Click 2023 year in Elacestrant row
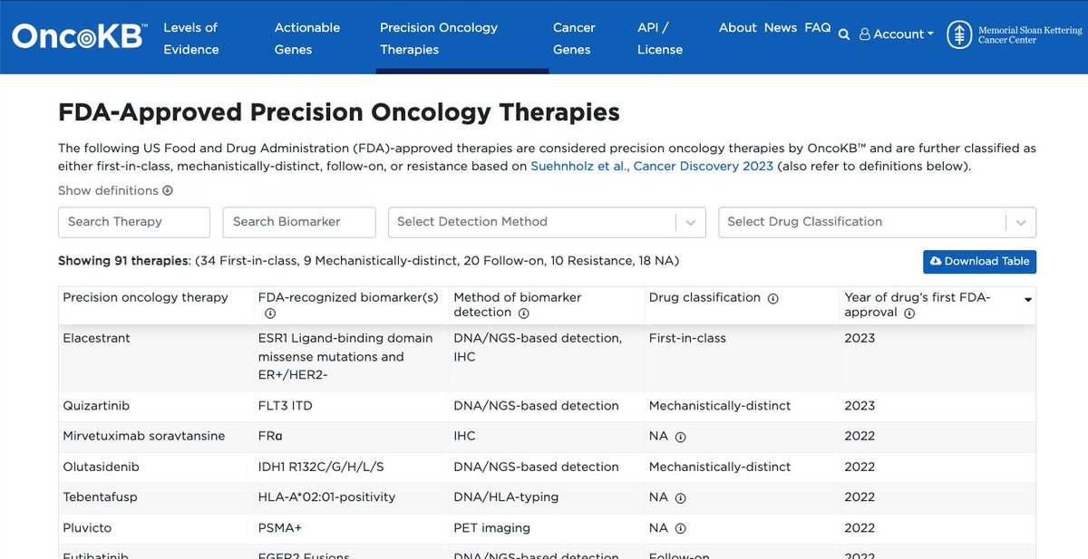Screen dimensions: 1088x559 pyautogui.click(x=860, y=338)
